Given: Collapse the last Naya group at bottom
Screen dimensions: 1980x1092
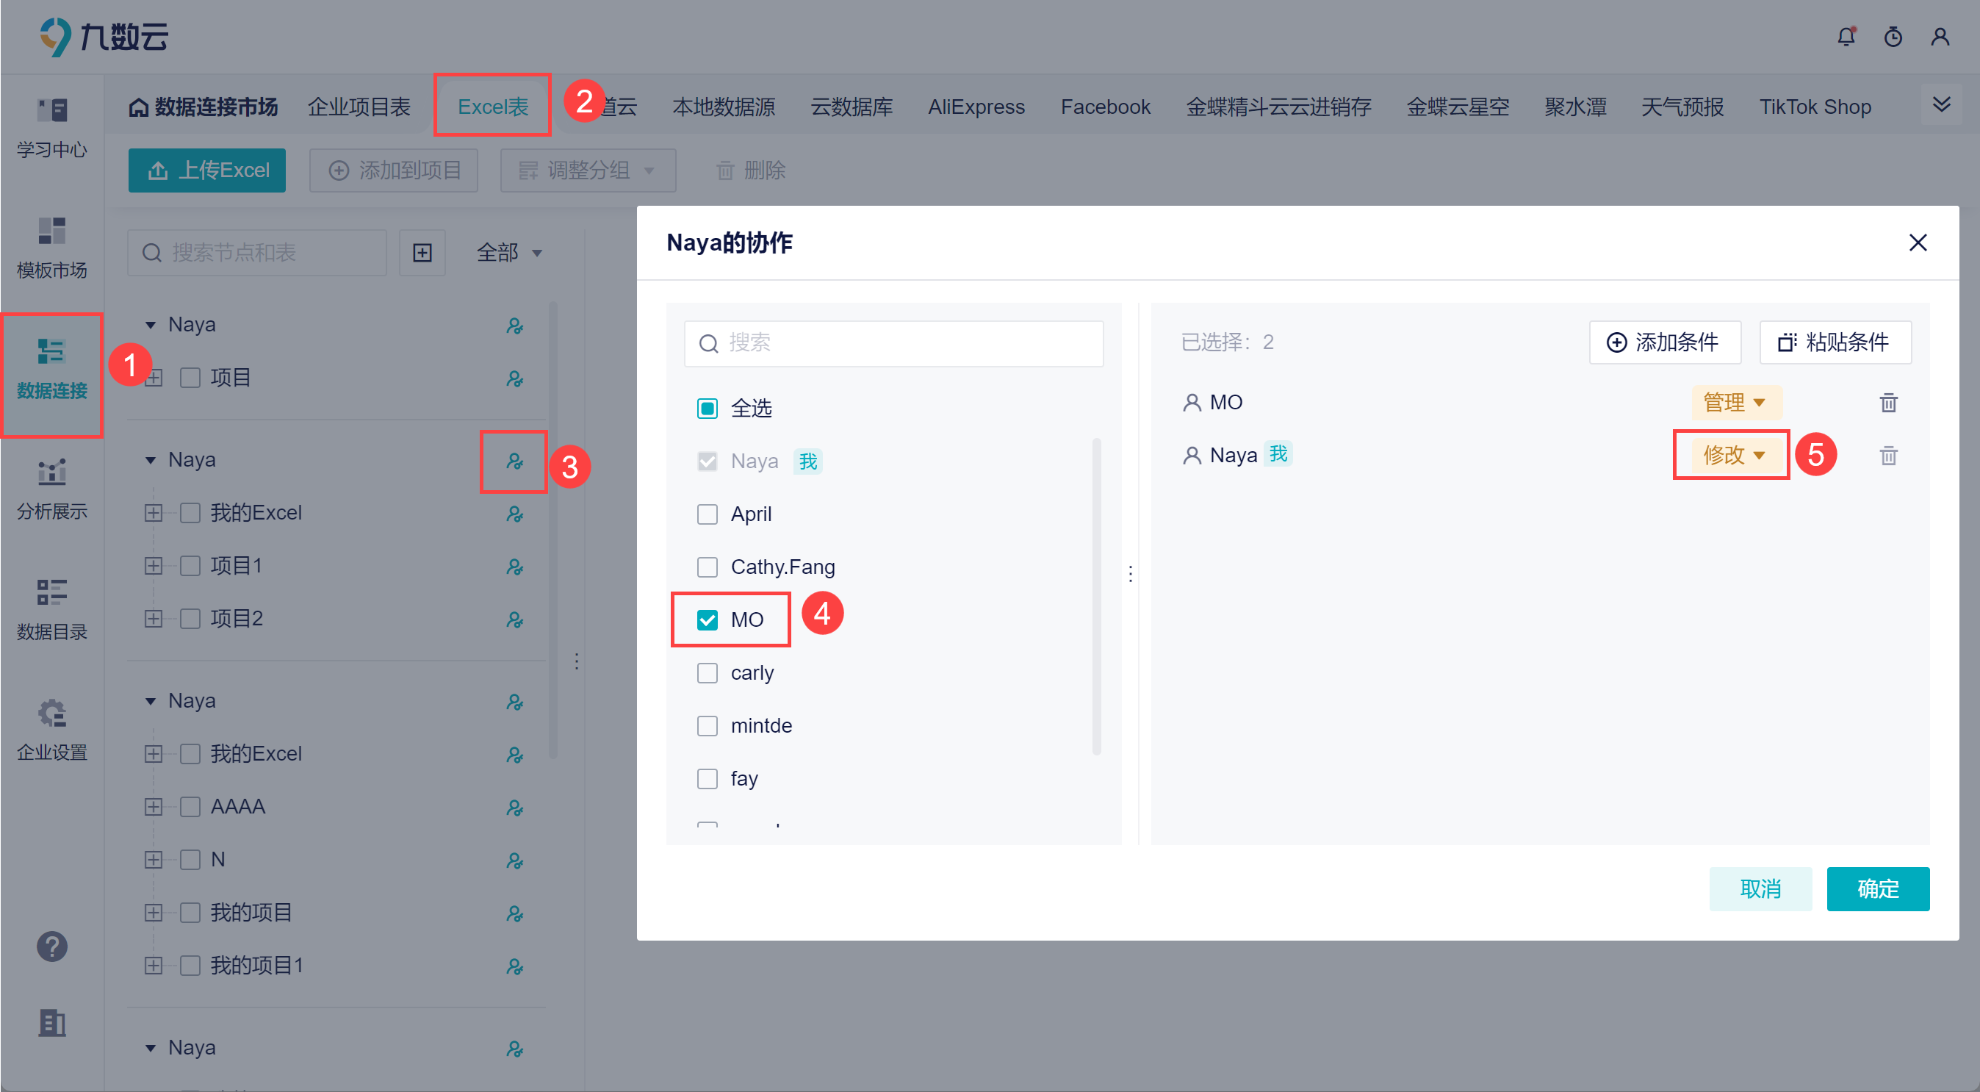Looking at the screenshot, I should [151, 1048].
